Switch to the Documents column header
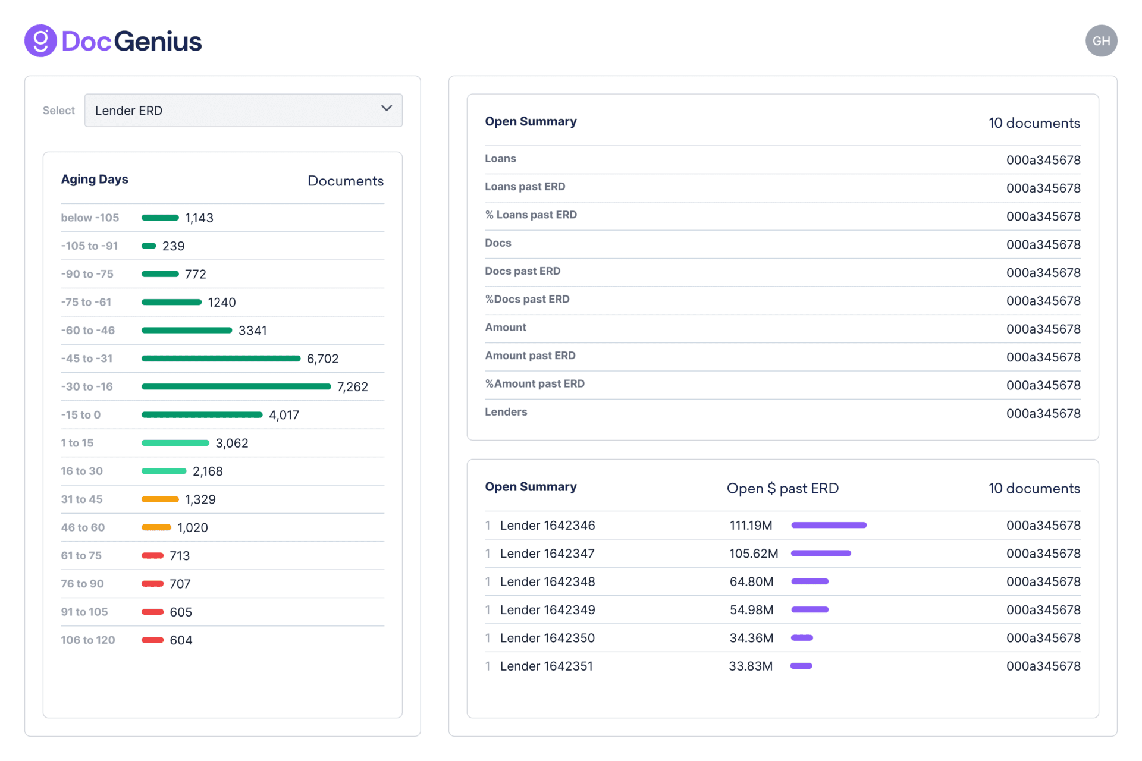Screen dimensions: 1142x761 [x=346, y=181]
